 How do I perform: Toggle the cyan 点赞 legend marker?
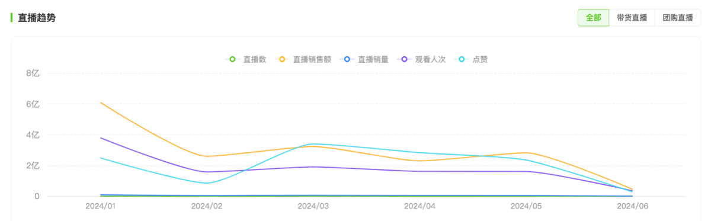(x=462, y=59)
